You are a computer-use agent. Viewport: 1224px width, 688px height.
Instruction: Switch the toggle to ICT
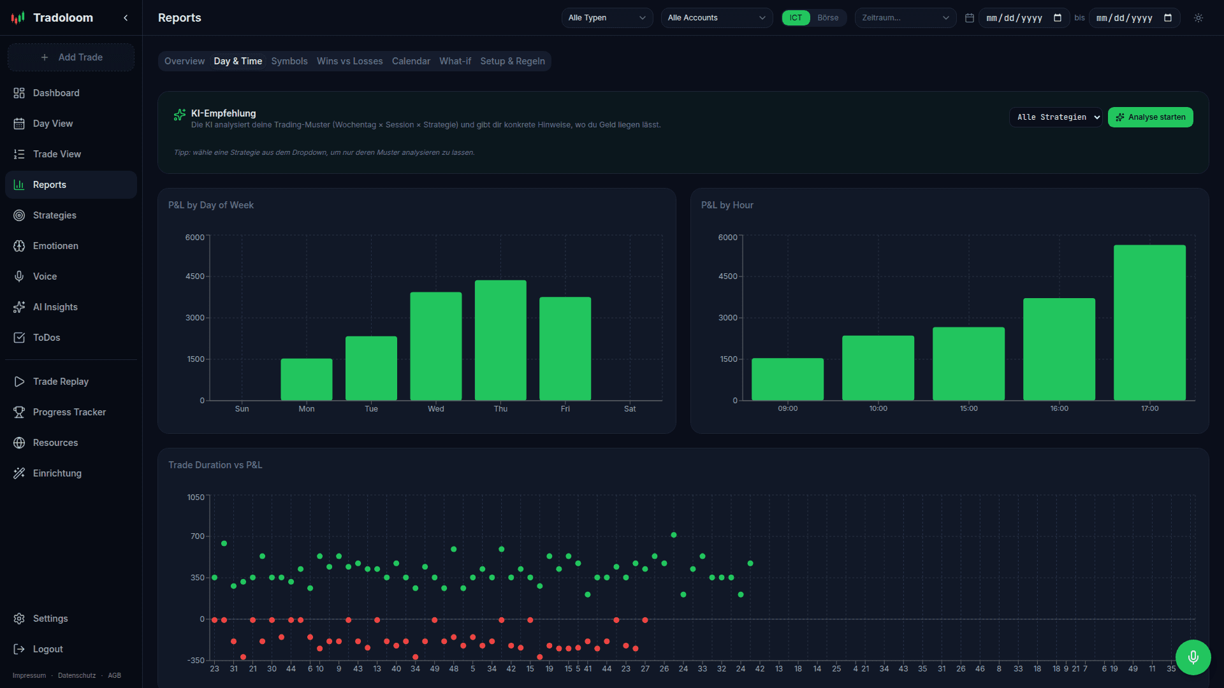[796, 18]
